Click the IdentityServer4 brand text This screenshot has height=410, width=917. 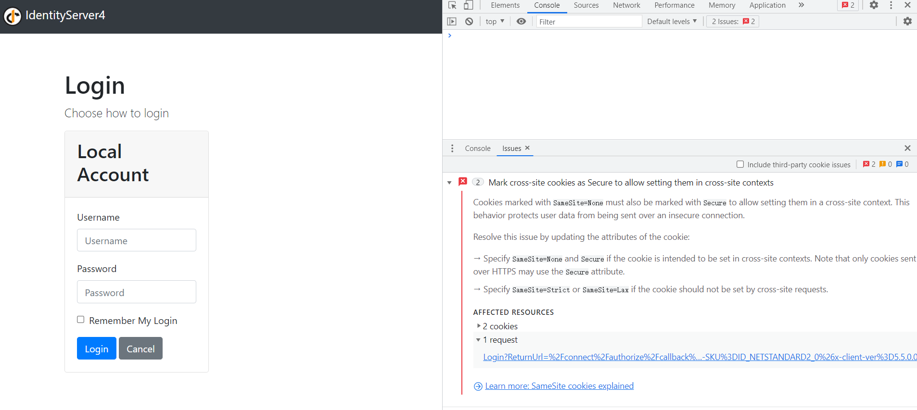click(65, 15)
